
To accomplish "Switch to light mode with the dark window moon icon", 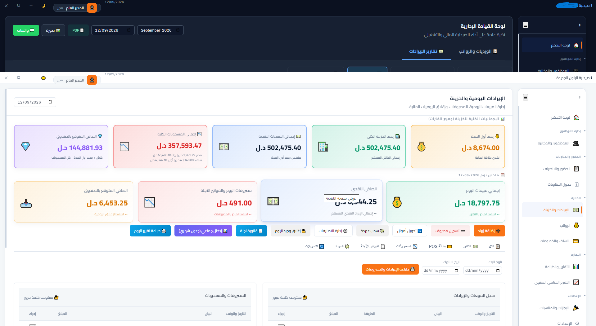I will pyautogui.click(x=43, y=6).
